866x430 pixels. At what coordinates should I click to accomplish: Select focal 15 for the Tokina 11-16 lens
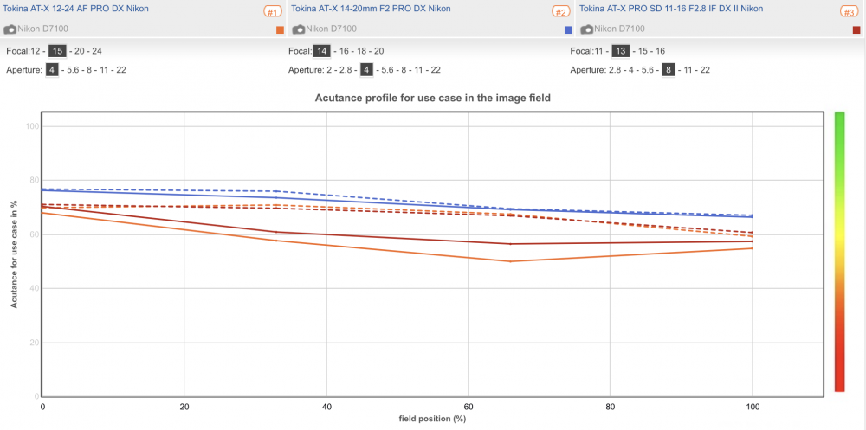tap(642, 51)
